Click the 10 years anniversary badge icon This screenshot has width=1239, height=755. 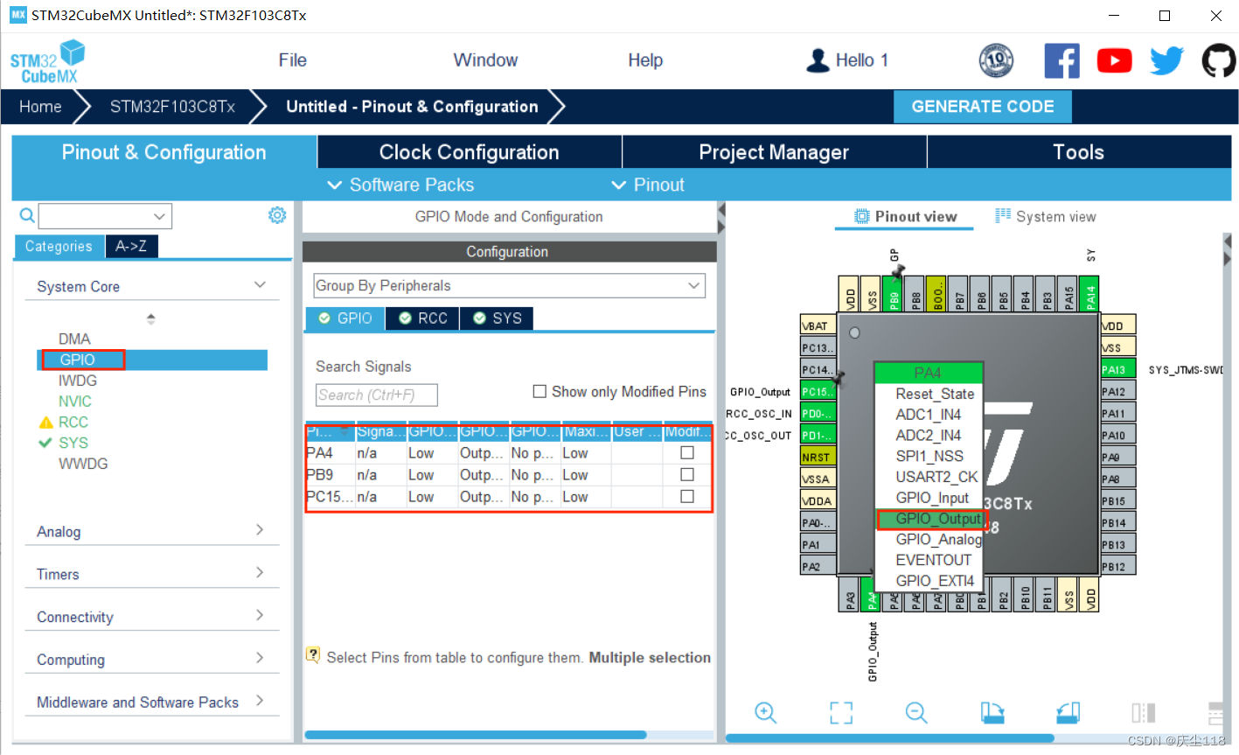click(996, 60)
